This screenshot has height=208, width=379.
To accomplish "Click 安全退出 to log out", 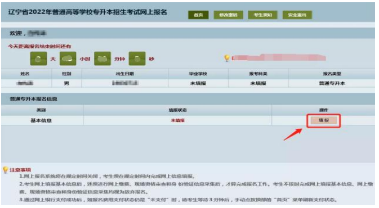I will pyautogui.click(x=297, y=15).
